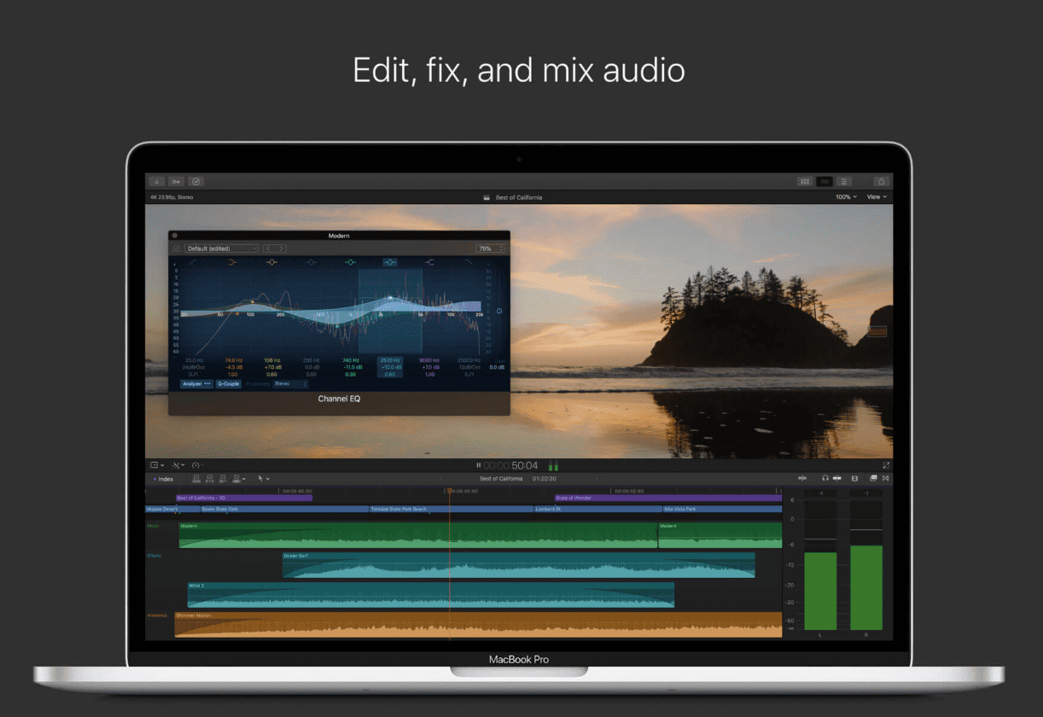Click the connect clip edit icon
The height and width of the screenshot is (717, 1043).
click(x=196, y=479)
